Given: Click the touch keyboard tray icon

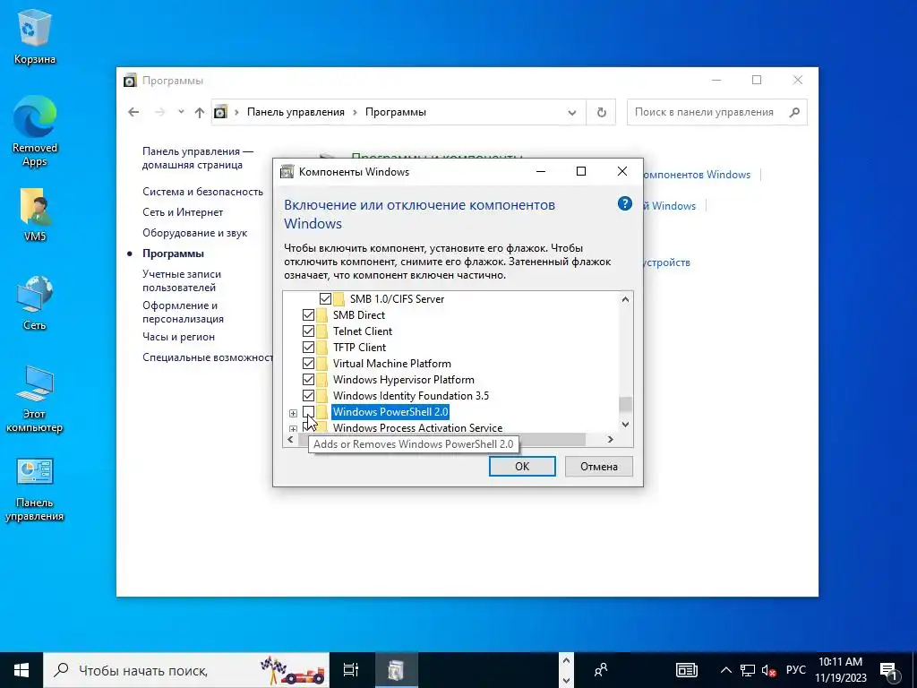Looking at the screenshot, I should click(687, 670).
